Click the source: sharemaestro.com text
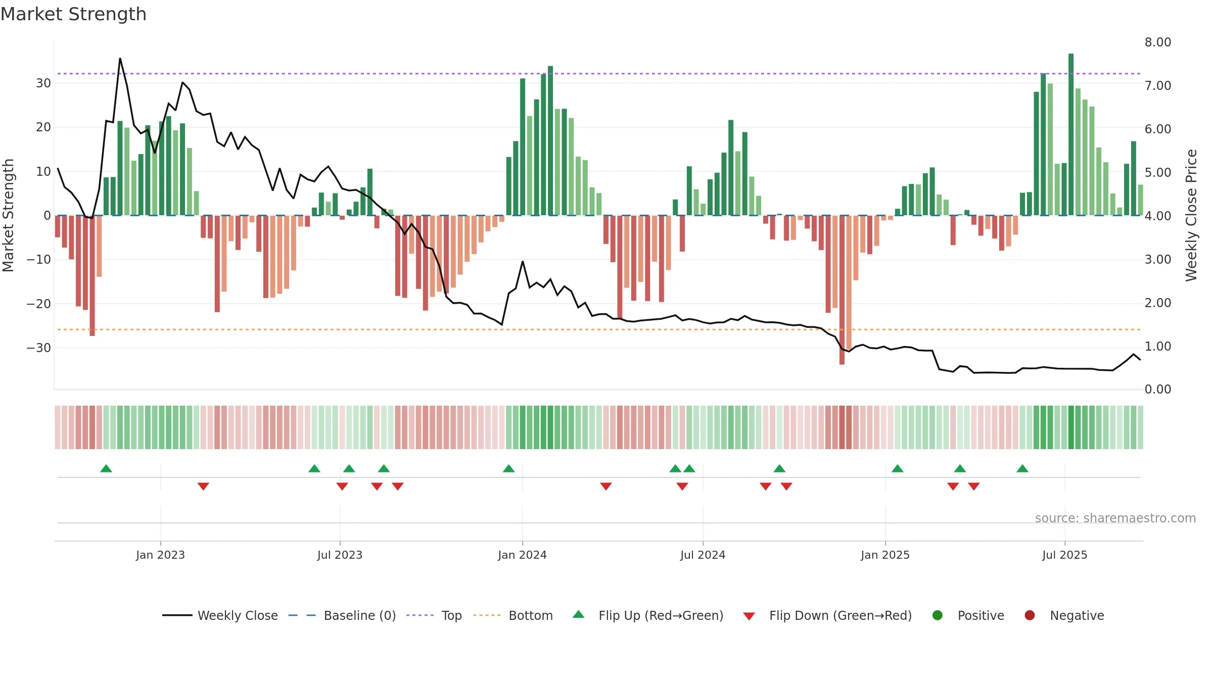The image size is (1213, 682). pyautogui.click(x=1115, y=518)
